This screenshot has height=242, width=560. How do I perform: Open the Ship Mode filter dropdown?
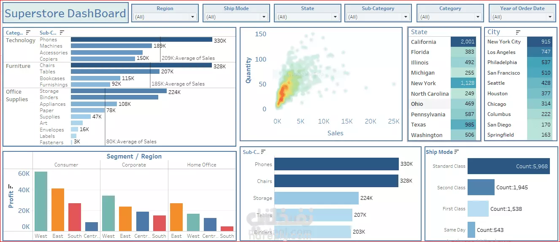click(x=236, y=17)
